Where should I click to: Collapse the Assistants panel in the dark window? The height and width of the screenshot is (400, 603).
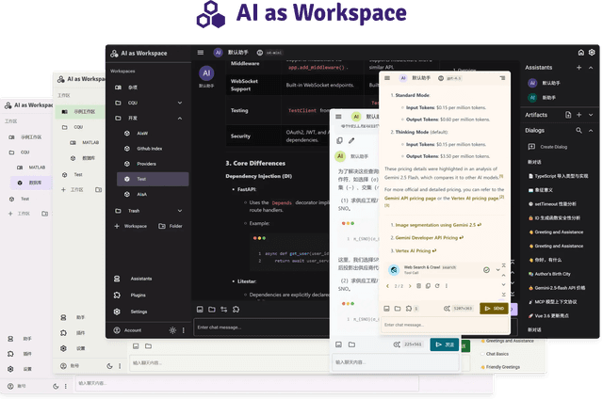[x=591, y=68]
